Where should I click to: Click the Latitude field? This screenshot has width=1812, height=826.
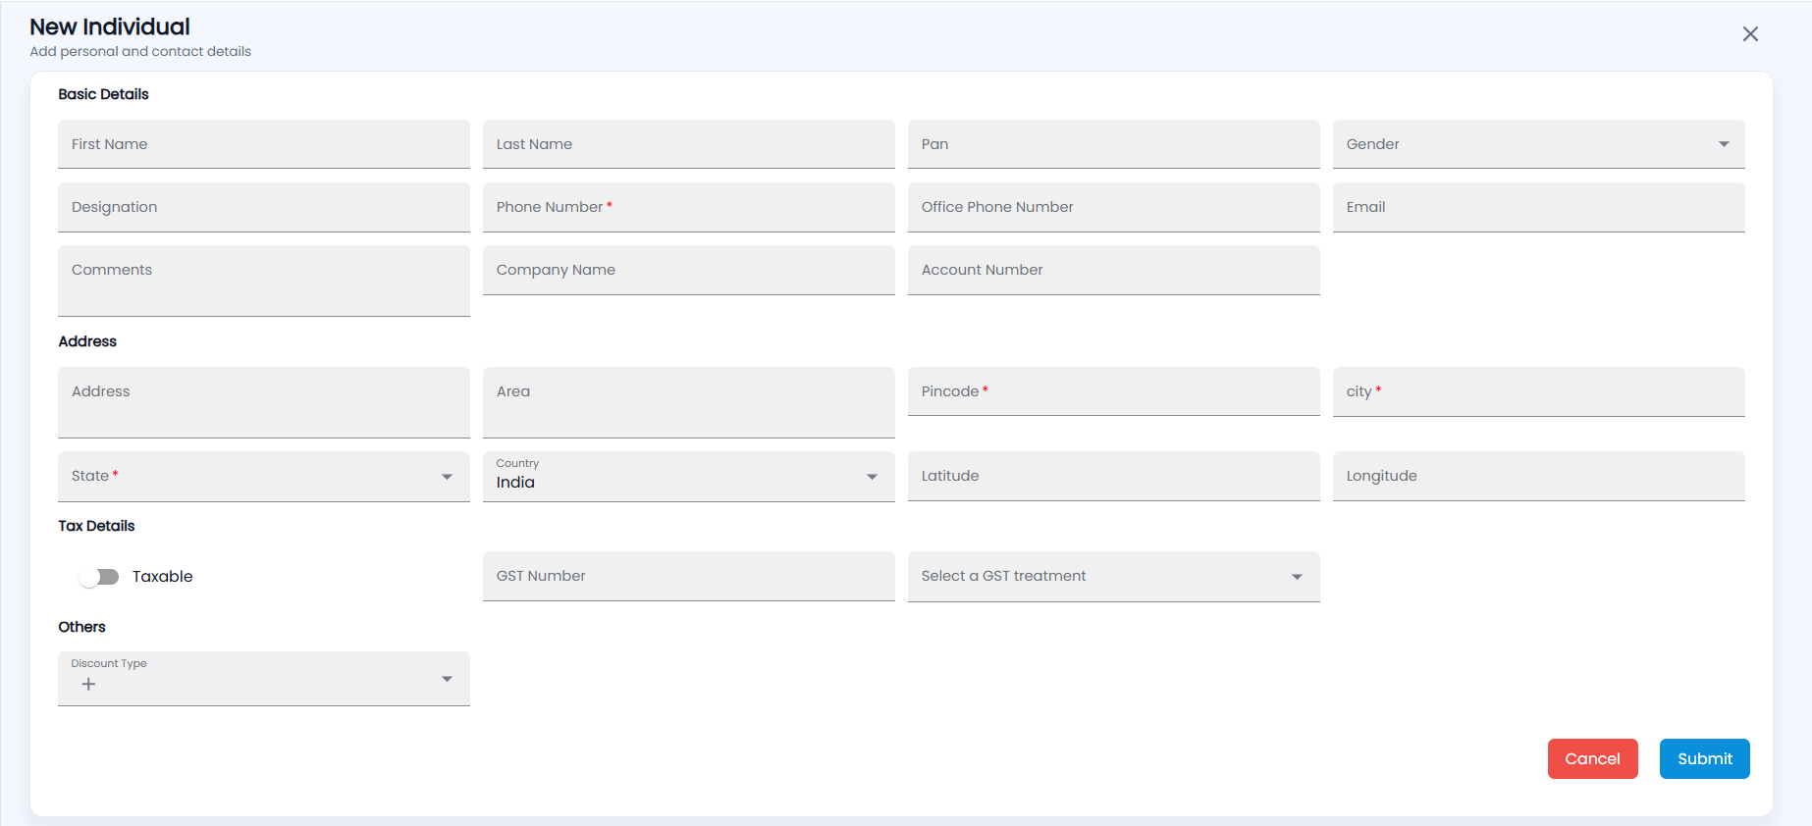(1113, 476)
